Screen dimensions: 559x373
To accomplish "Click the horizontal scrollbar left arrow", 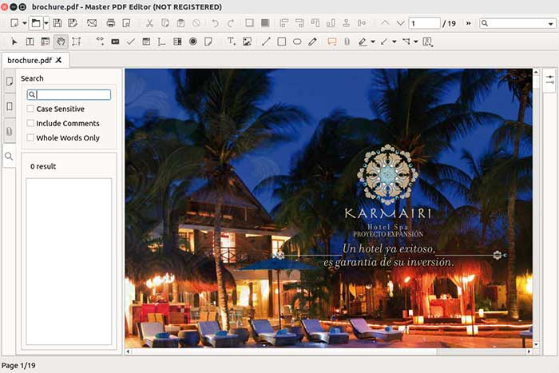I will point(128,351).
